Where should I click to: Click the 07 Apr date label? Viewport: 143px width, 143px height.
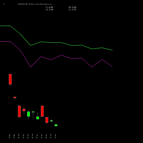click(37, 136)
